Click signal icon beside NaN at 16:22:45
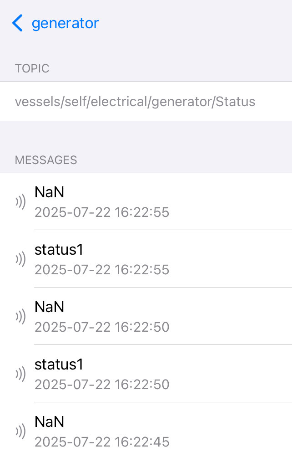 (x=20, y=431)
